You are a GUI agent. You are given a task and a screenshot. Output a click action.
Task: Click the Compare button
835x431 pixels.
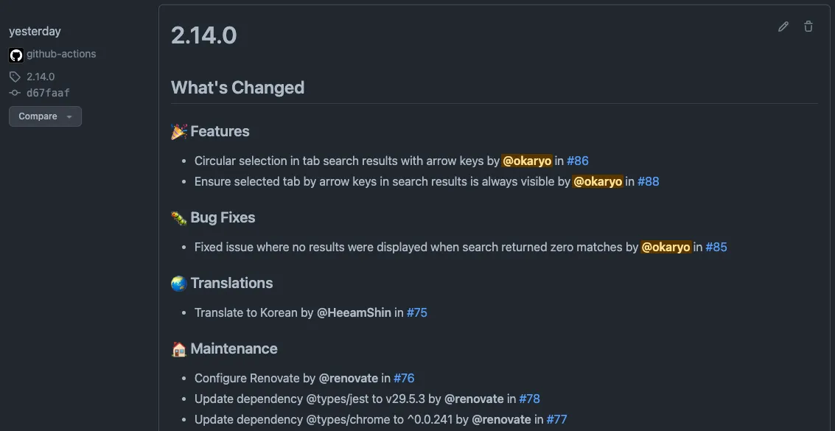[38, 116]
